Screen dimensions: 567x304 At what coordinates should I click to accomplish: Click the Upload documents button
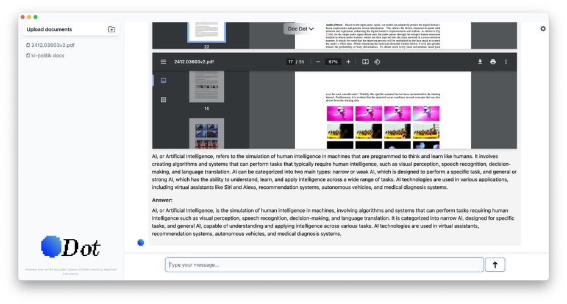click(x=49, y=29)
